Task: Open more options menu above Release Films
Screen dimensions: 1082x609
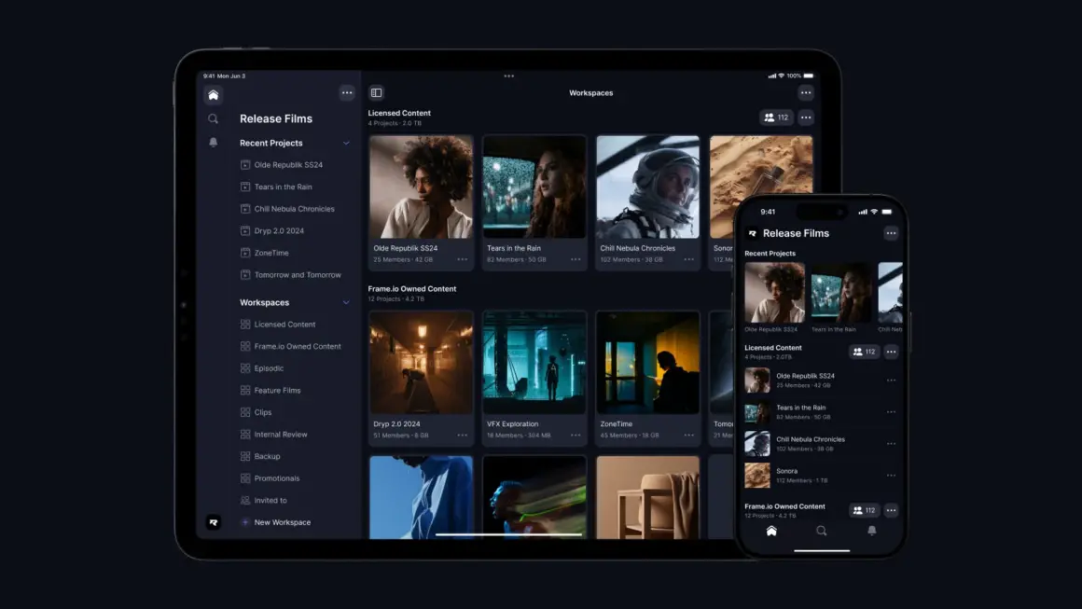Action: click(347, 92)
